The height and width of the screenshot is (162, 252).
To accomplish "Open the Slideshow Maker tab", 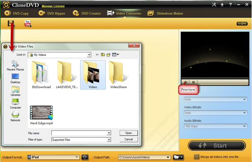I will pyautogui.click(x=165, y=13).
